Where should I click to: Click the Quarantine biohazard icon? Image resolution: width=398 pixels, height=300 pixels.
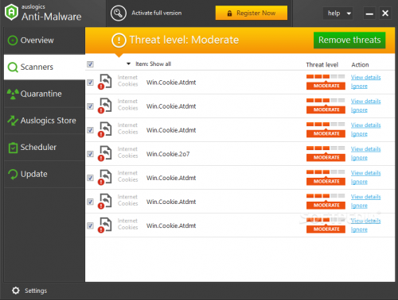(13, 94)
